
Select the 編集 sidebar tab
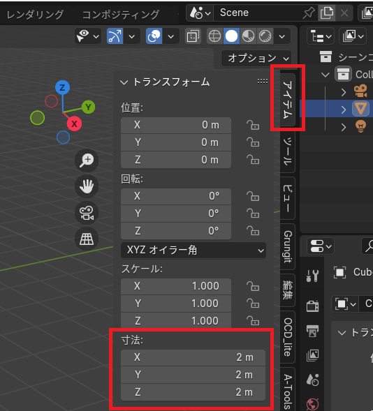coord(288,290)
